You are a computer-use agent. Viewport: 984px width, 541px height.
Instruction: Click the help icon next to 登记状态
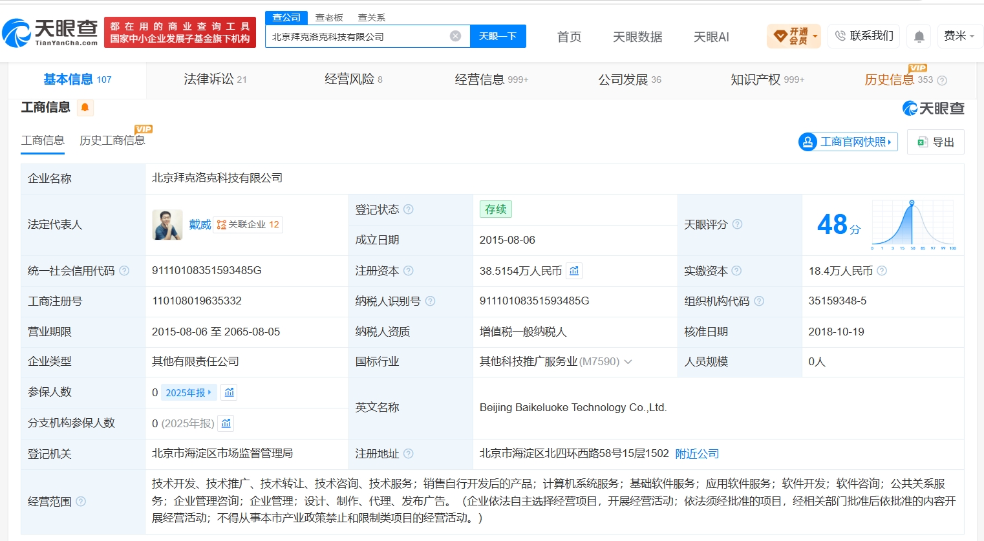coord(408,209)
